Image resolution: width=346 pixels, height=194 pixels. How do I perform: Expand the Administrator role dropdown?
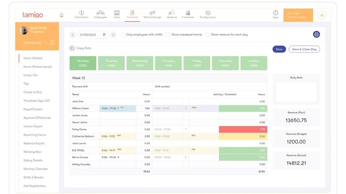coord(45,43)
